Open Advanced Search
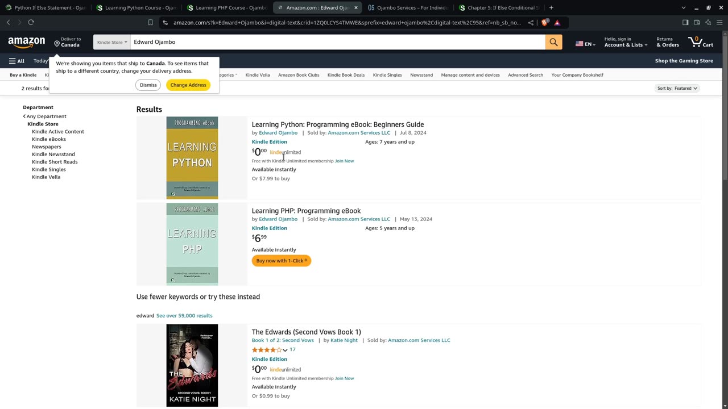Screen dimensions: 728x409 point(526,75)
